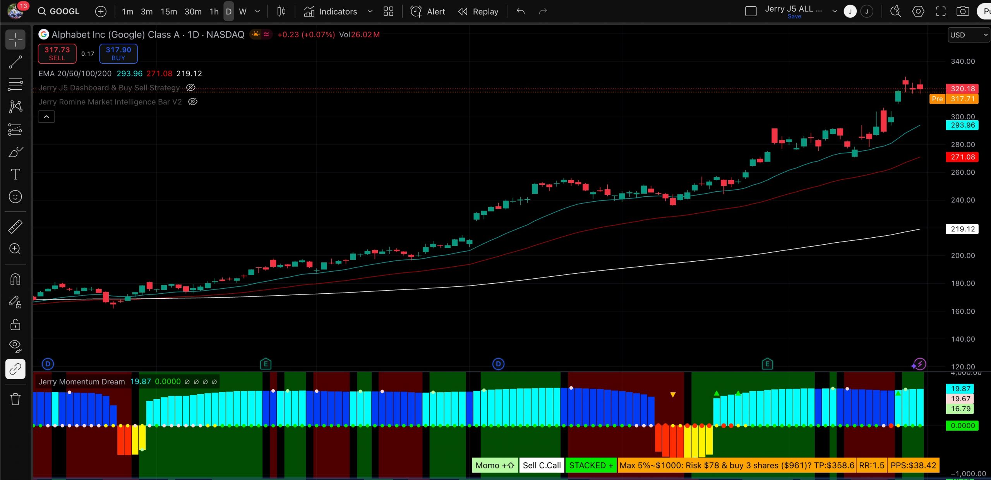Click the 317.73 SELL button
The height and width of the screenshot is (480, 991).
(x=57, y=53)
